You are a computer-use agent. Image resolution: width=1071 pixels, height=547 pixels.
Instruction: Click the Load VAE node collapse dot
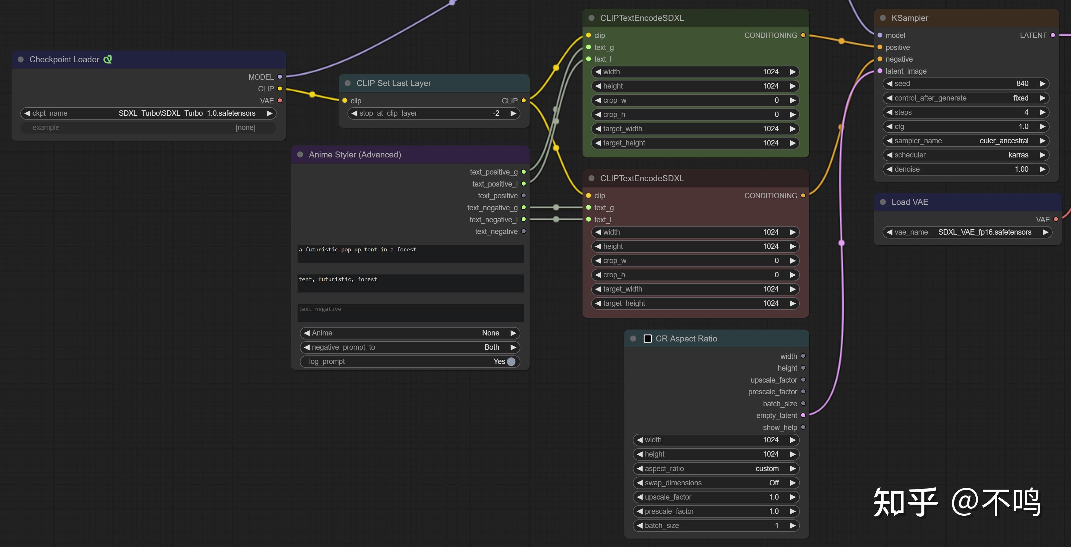883,202
